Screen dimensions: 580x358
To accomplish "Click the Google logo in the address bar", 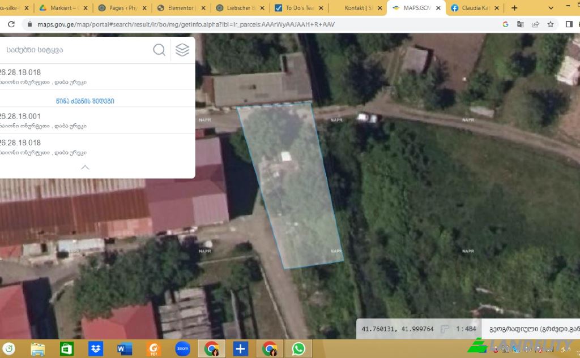I will 505,24.
